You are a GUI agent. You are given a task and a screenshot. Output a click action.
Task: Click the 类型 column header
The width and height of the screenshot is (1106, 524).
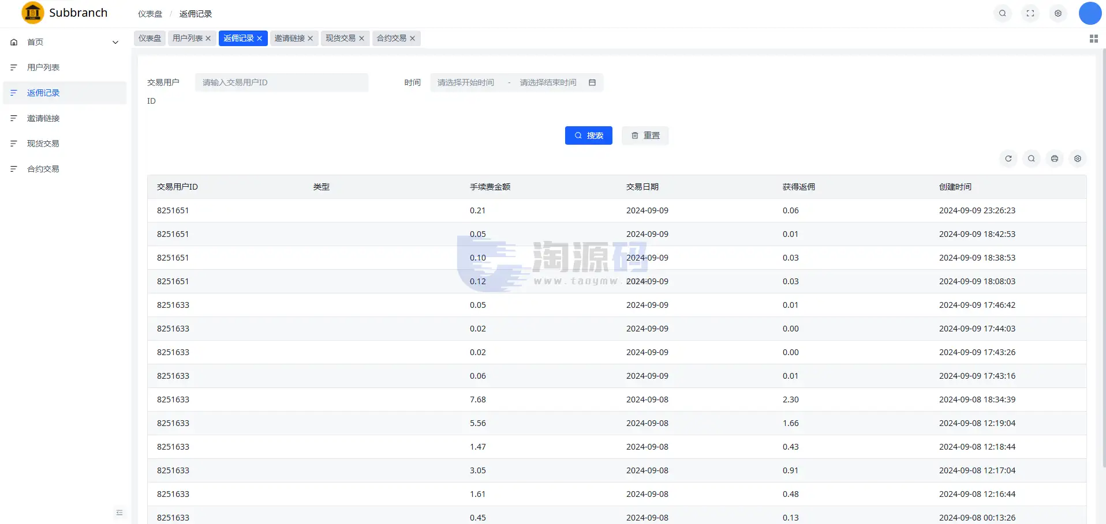(x=321, y=187)
